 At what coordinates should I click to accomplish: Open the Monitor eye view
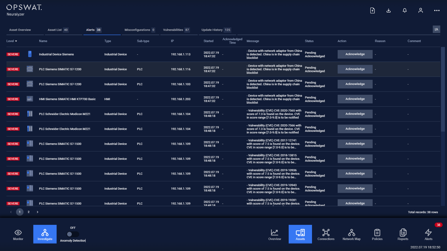coord(18,234)
